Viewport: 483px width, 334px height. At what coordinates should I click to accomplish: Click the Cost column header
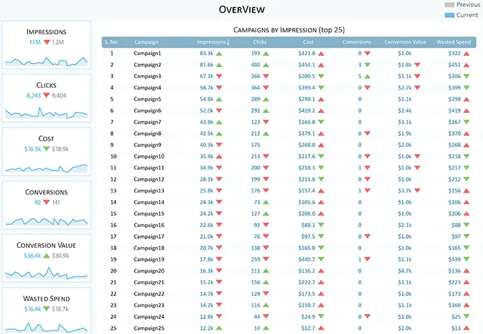coord(308,42)
